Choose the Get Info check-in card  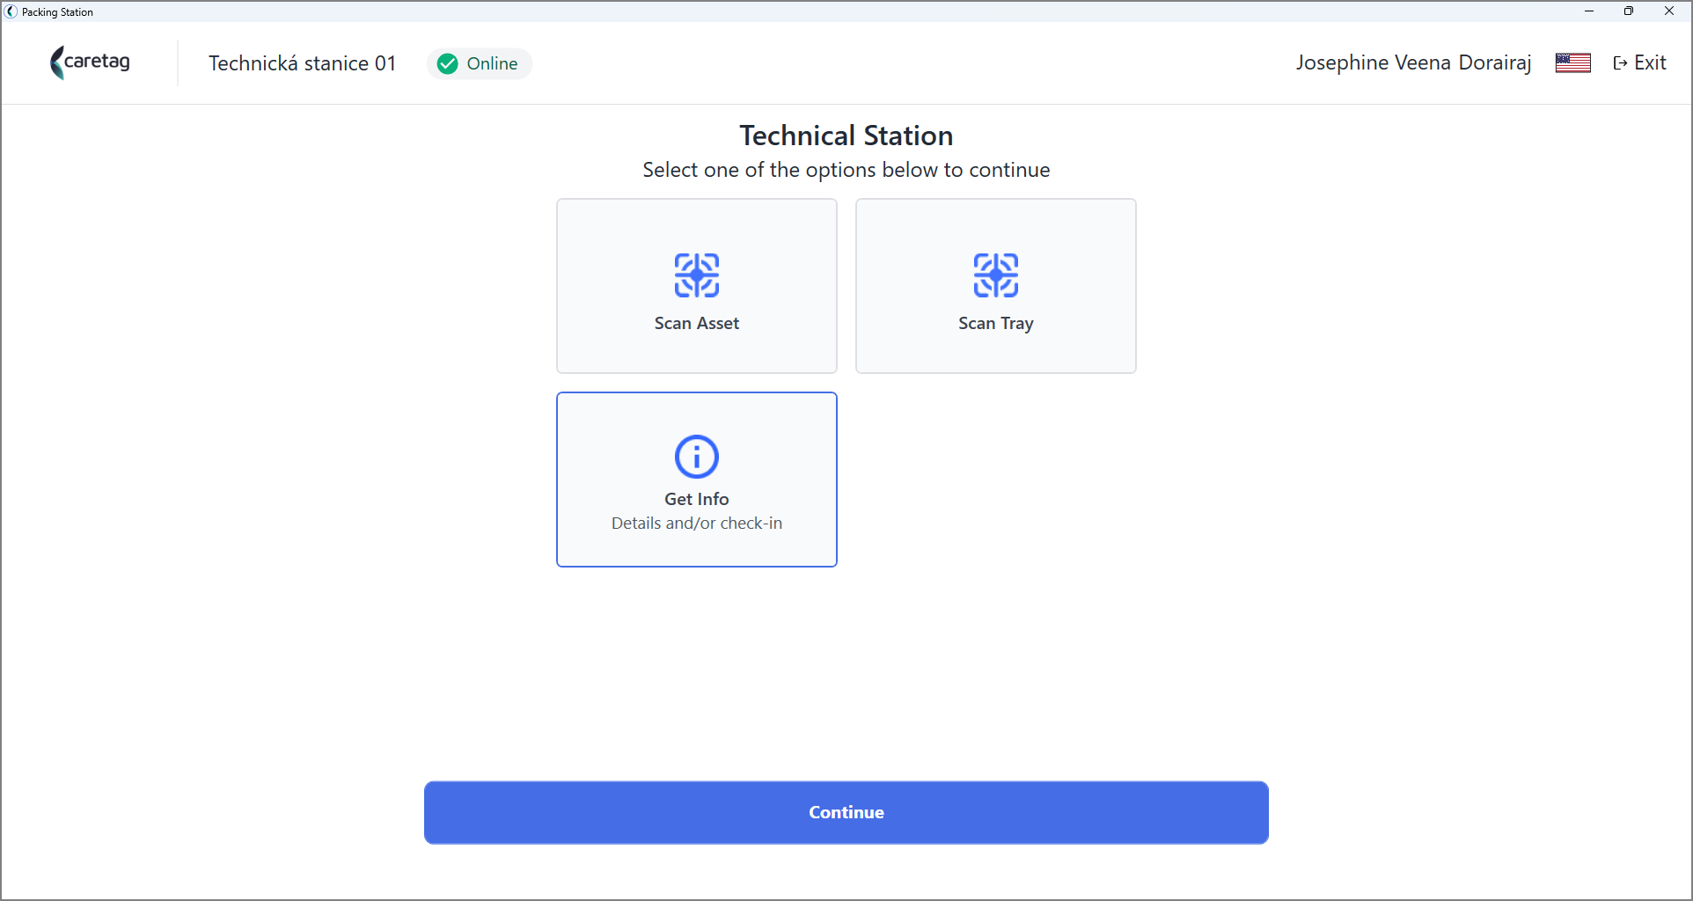(x=696, y=480)
